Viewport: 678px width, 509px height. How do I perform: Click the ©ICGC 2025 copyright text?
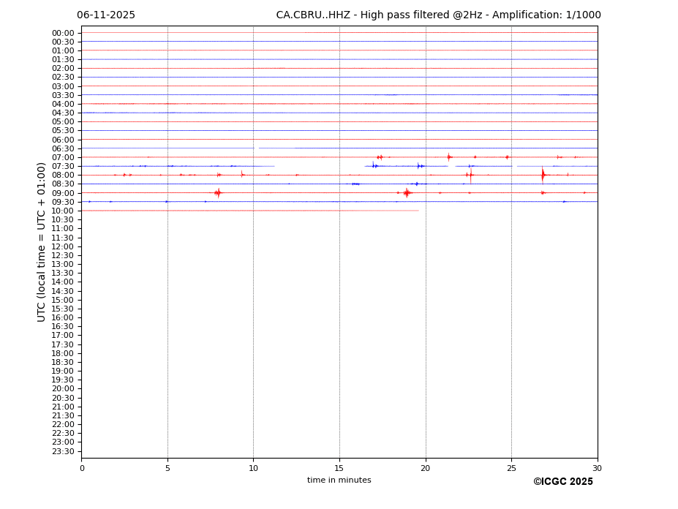coord(562,482)
